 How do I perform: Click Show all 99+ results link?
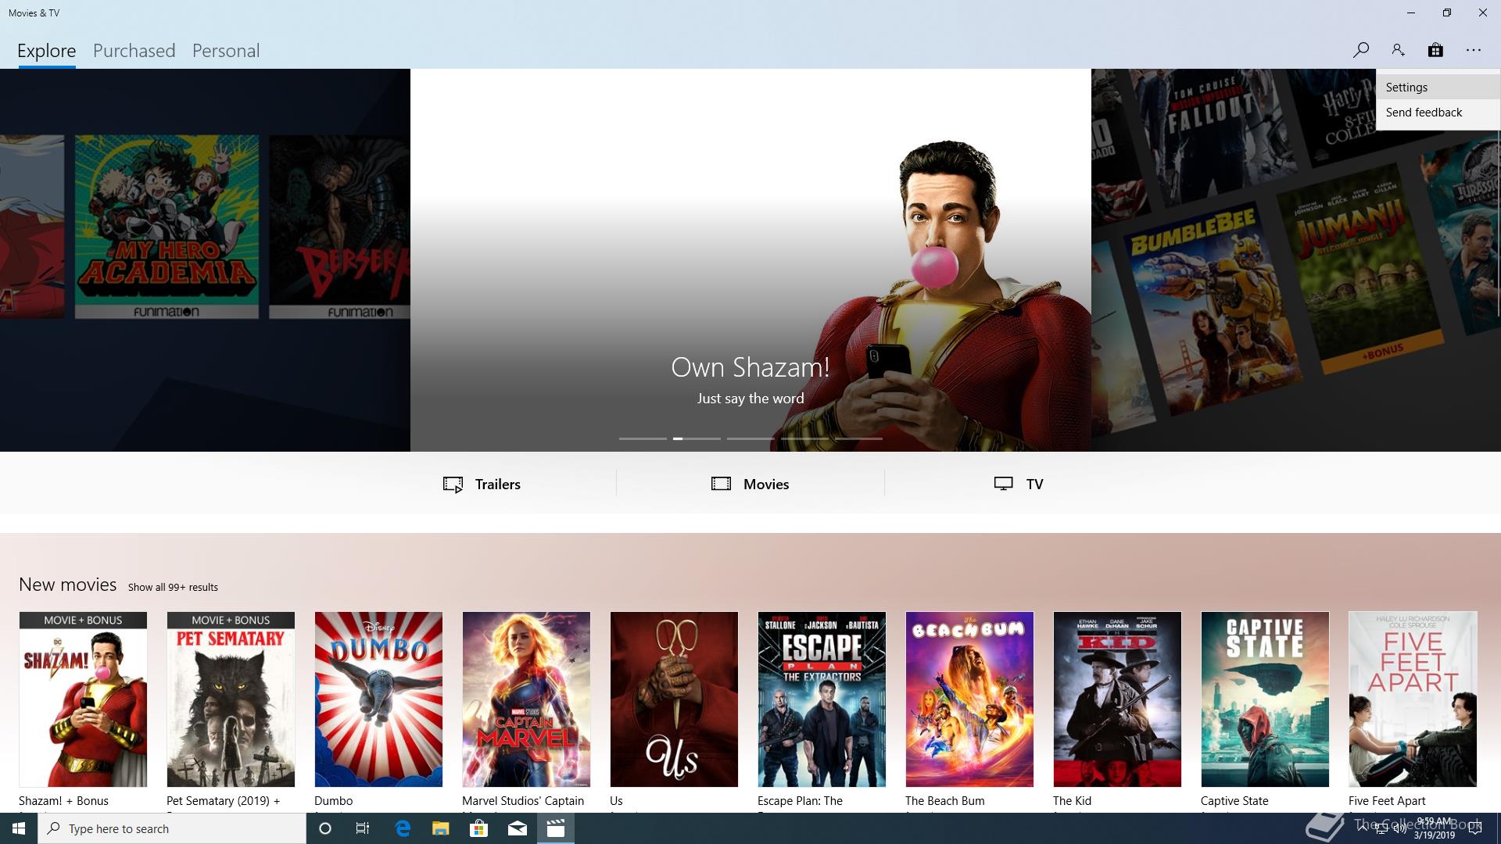pyautogui.click(x=173, y=587)
